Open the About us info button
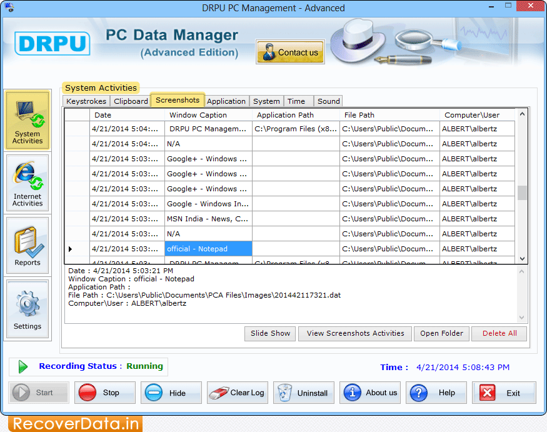This screenshot has height=432, width=547. pyautogui.click(x=370, y=393)
